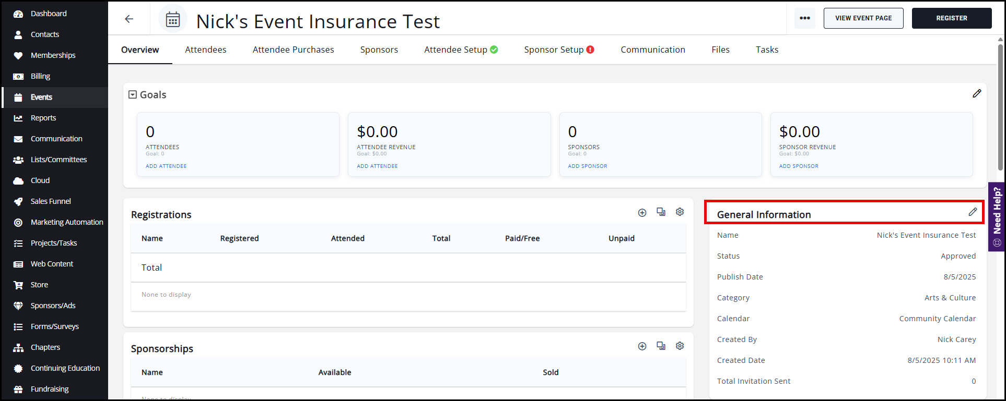Open Sponsorships settings gear

680,346
